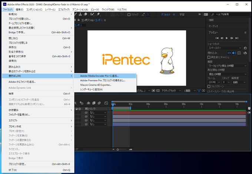Screen dimensions: 252x174
Task: Enable the フルスクリーン checkbox
Action: [209, 86]
